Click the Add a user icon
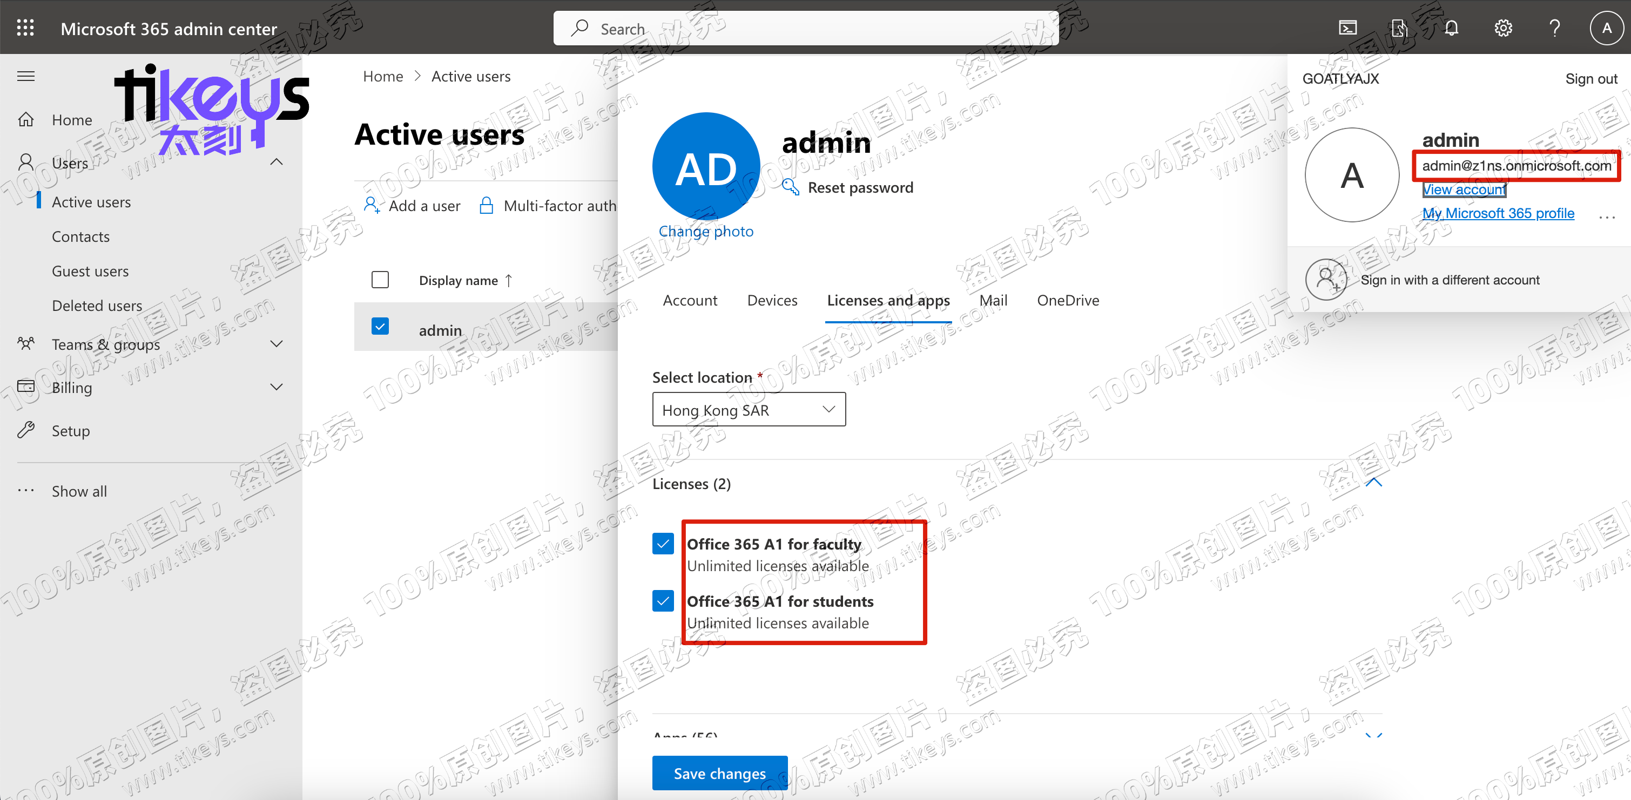Screen dimensions: 1631x800 pyautogui.click(x=372, y=205)
